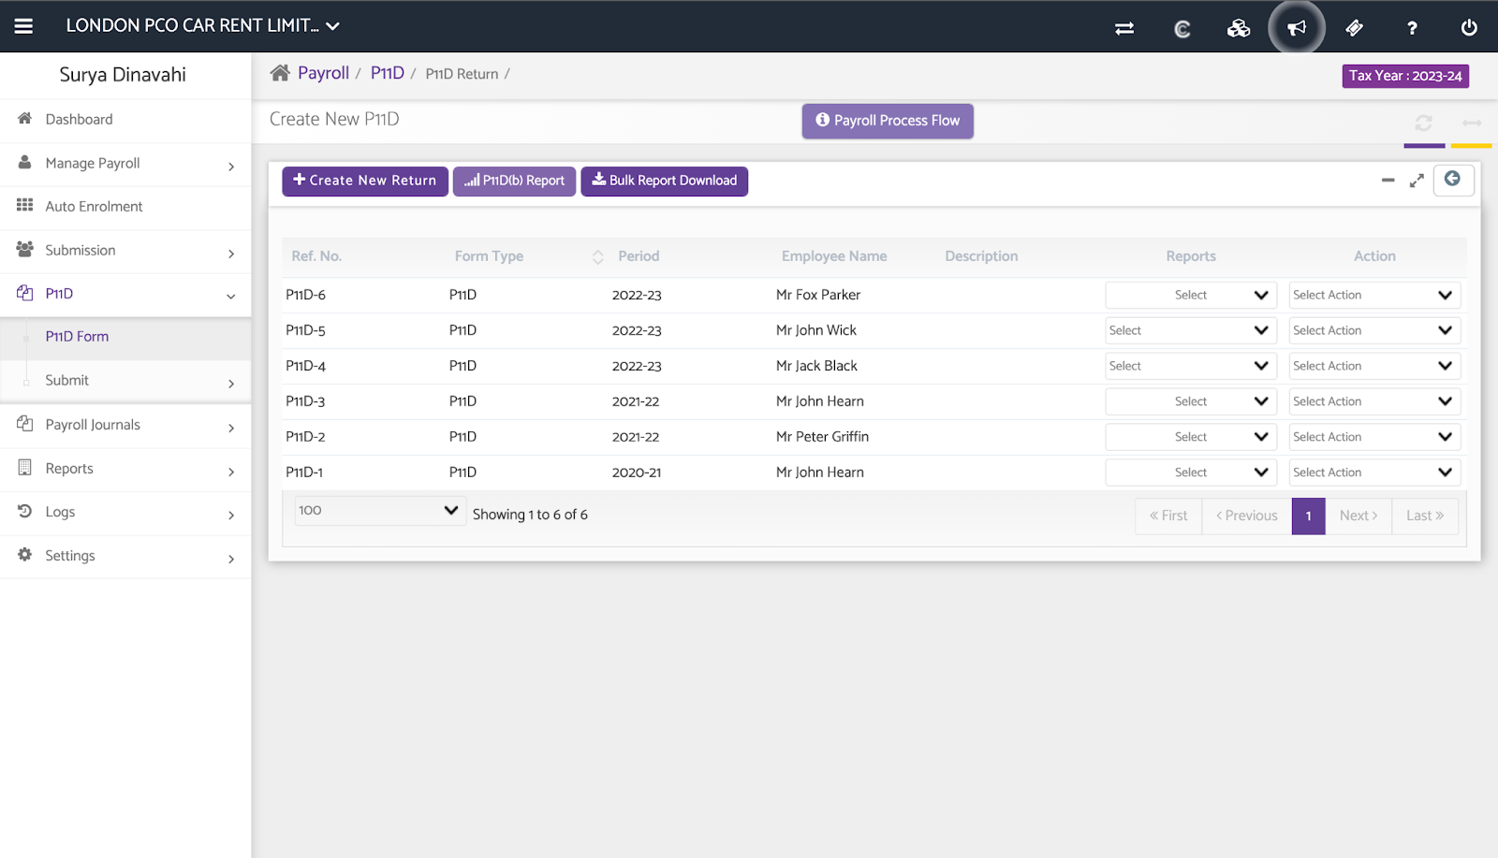This screenshot has width=1498, height=858.
Task: Open announcements megaphone icon
Action: click(1297, 28)
